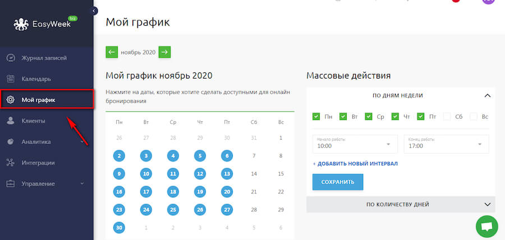The image size is (505, 240).
Task: Open Конец работы 17:00 dropdown
Action: tap(447, 144)
